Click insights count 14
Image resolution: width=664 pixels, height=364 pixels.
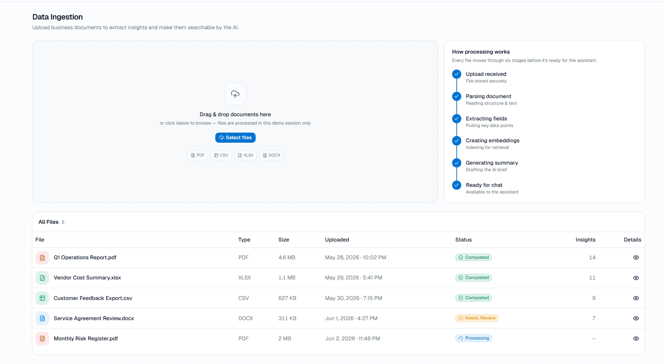pos(592,258)
